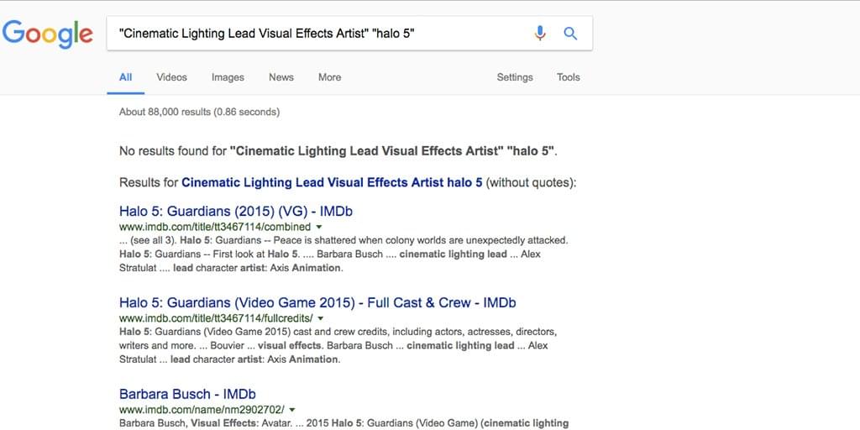Image resolution: width=860 pixels, height=430 pixels.
Task: Click URL text www.imdb.com/title/tt3467114/fullcredits/
Action: pyautogui.click(x=216, y=318)
